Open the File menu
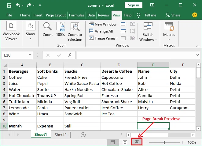202x146 pixels. tap(9, 15)
